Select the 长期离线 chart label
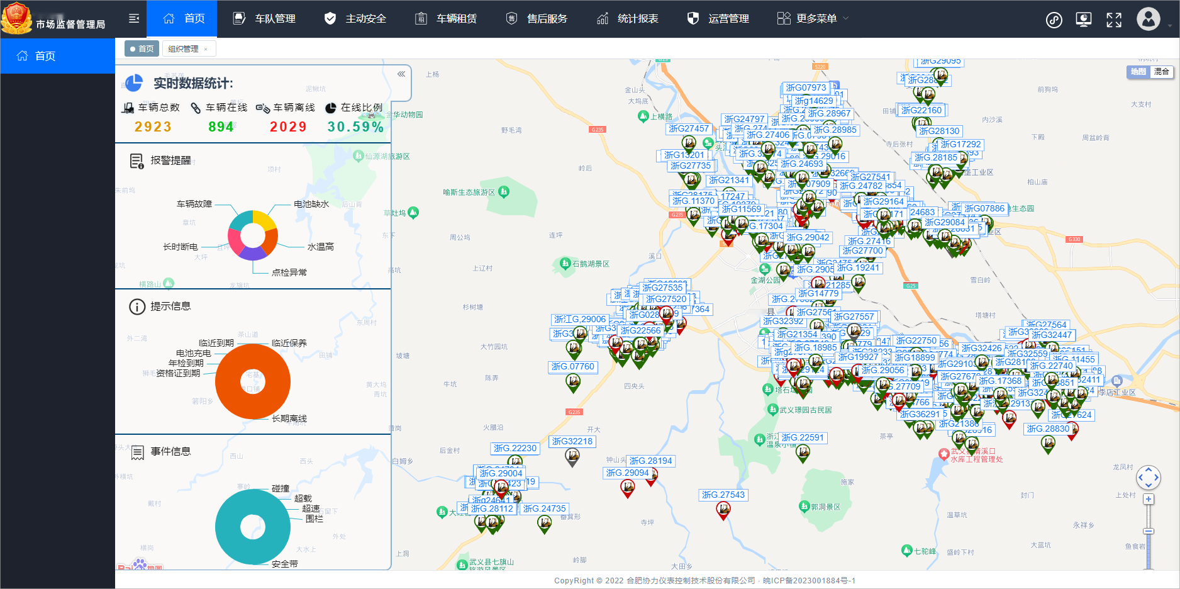This screenshot has height=589, width=1180. coord(289,418)
